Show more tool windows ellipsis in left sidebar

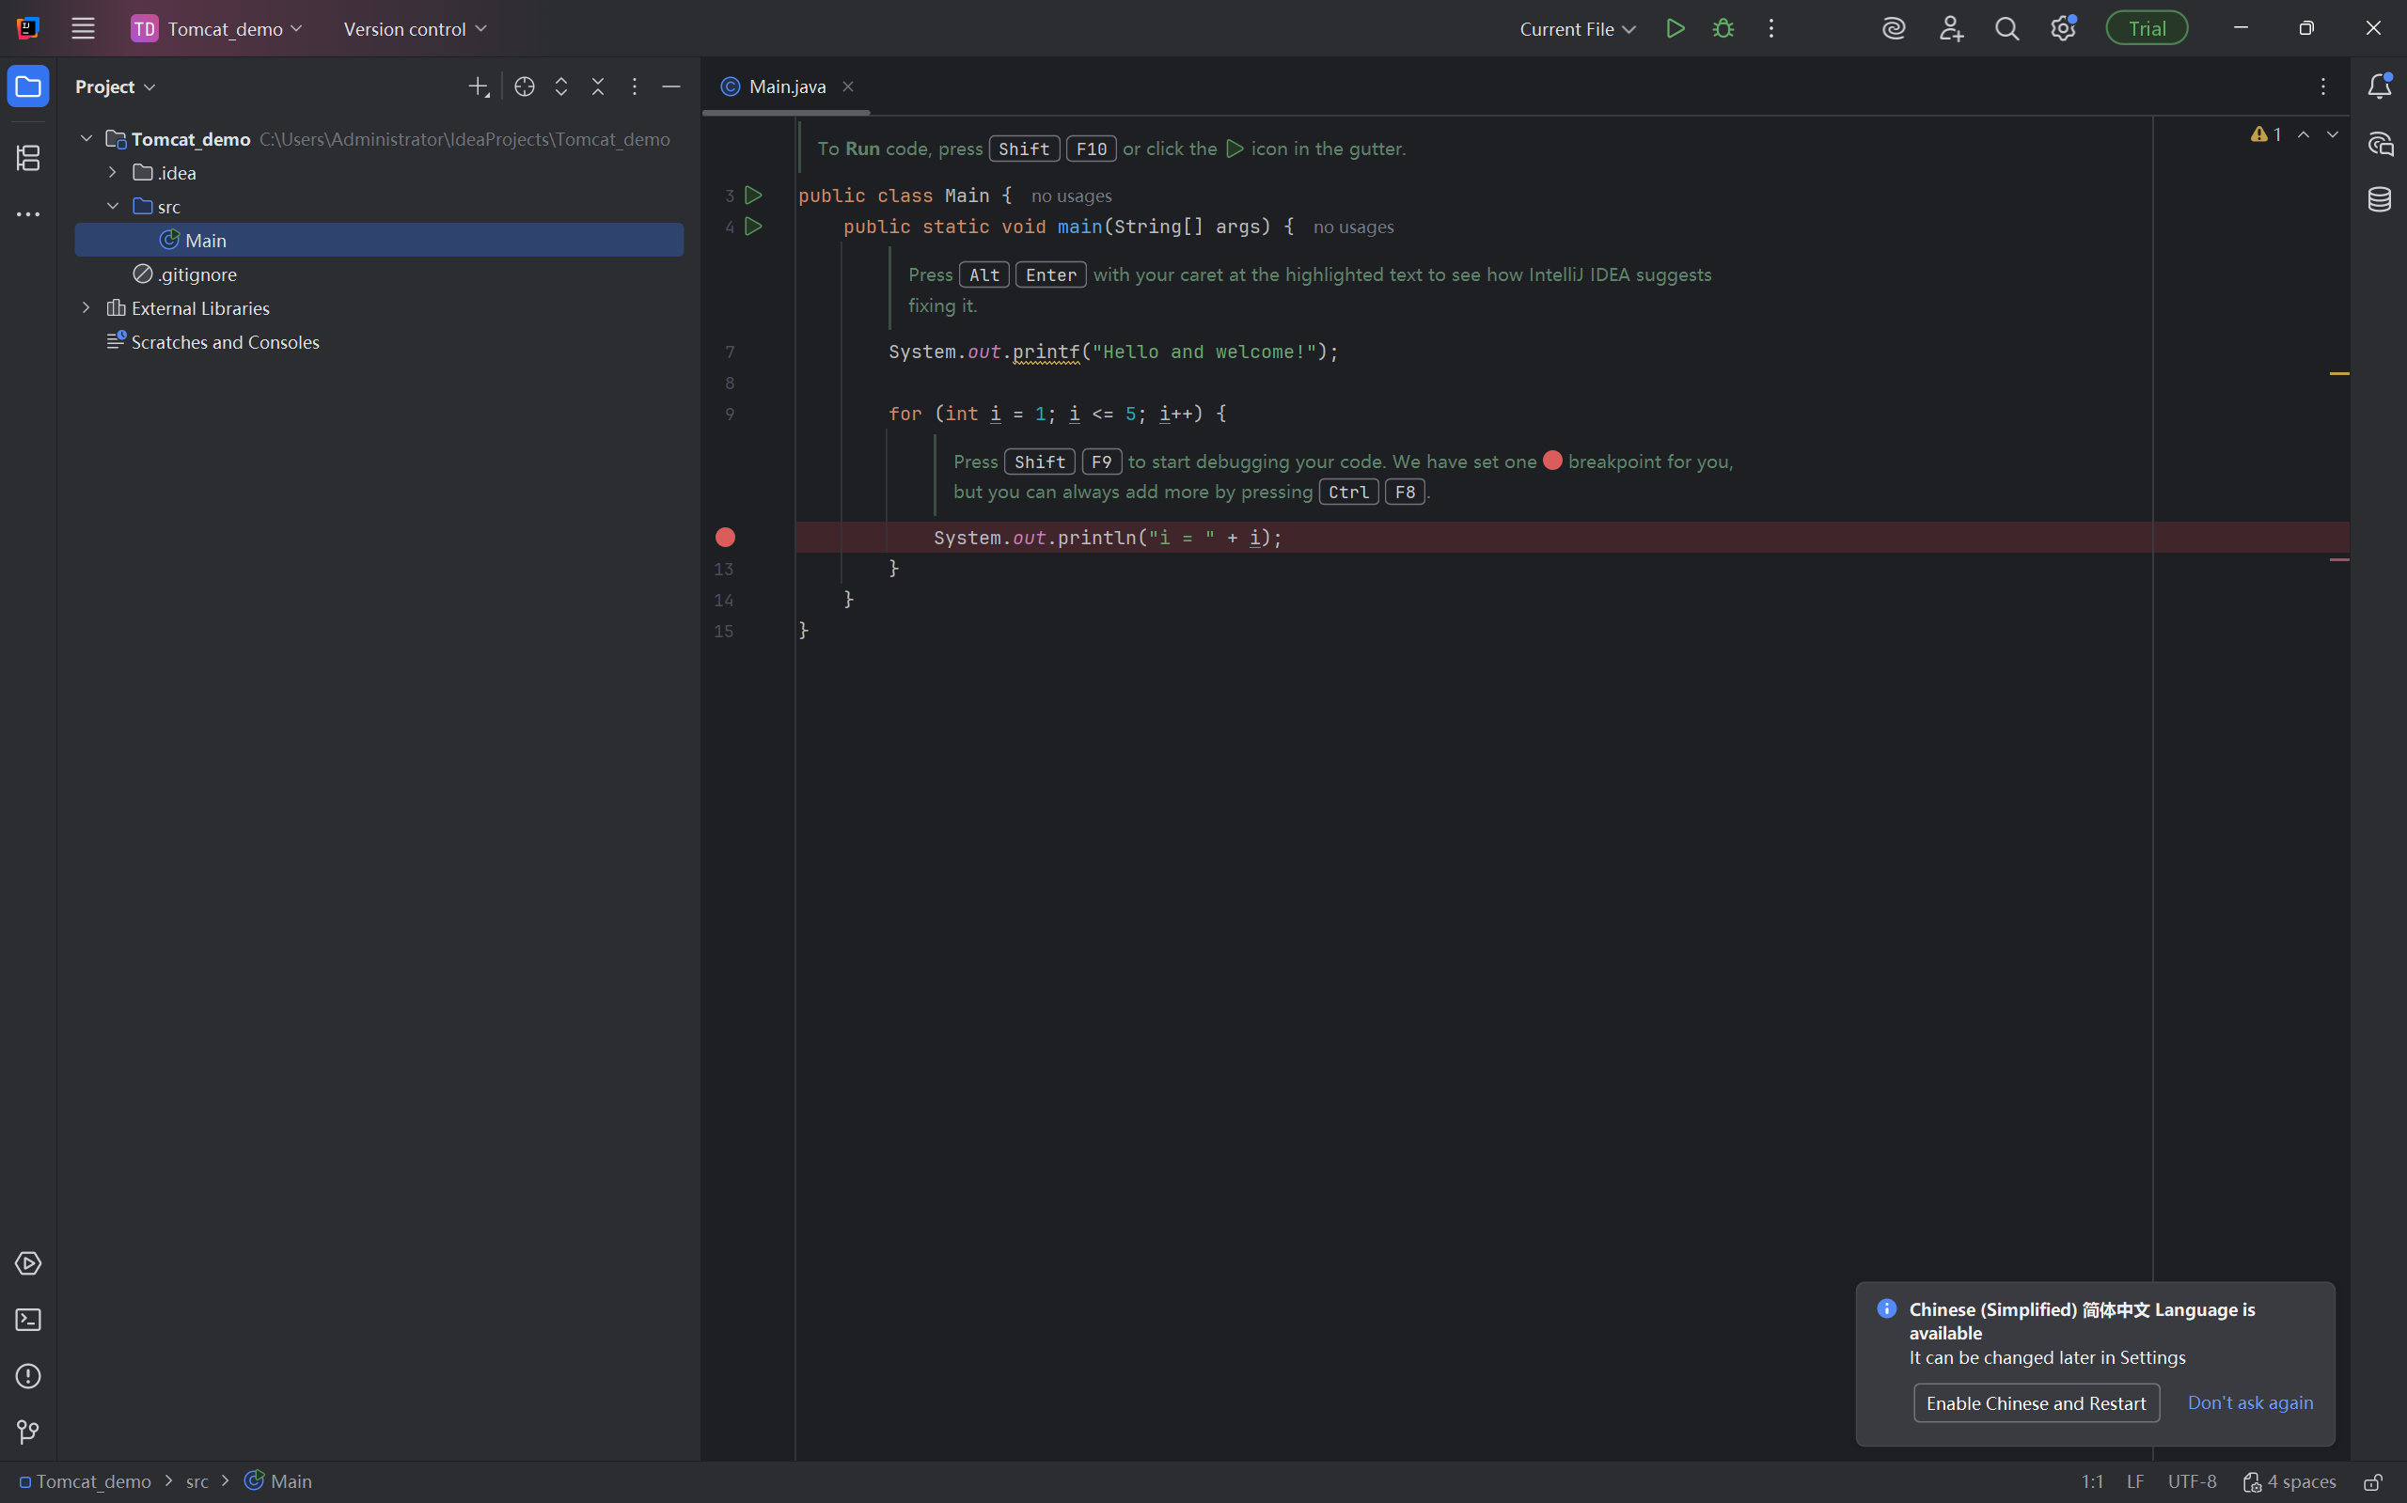pos(28,213)
